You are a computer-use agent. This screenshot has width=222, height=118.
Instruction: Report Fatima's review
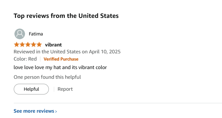coord(65,89)
